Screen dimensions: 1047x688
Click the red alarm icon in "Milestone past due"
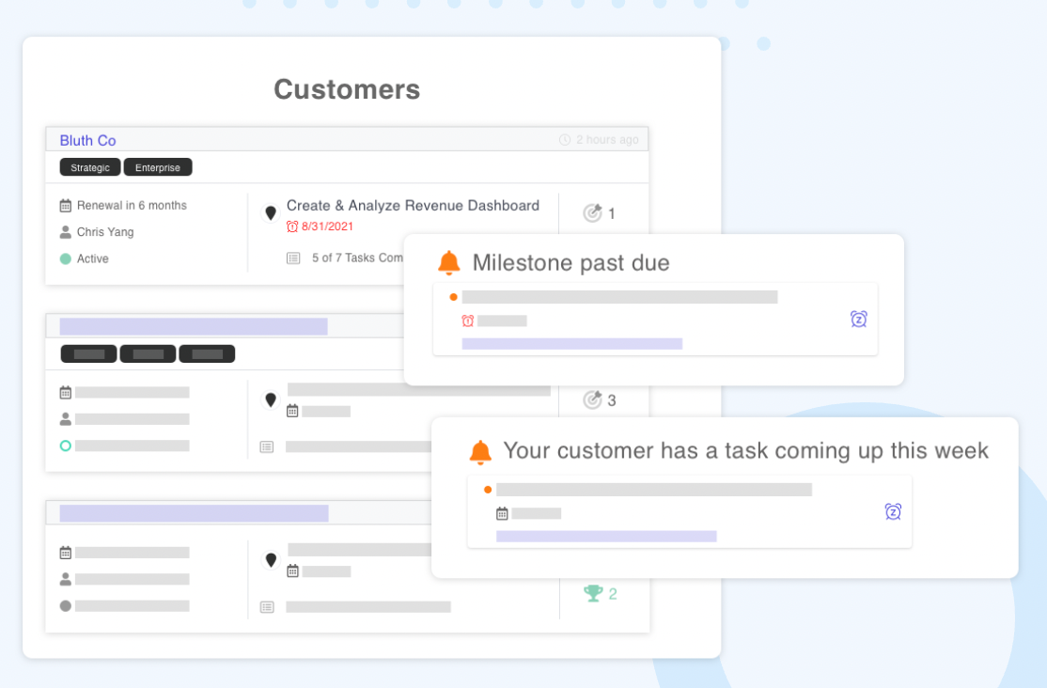[468, 321]
